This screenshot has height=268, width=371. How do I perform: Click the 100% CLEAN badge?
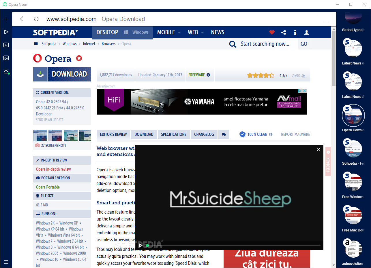click(x=253, y=134)
